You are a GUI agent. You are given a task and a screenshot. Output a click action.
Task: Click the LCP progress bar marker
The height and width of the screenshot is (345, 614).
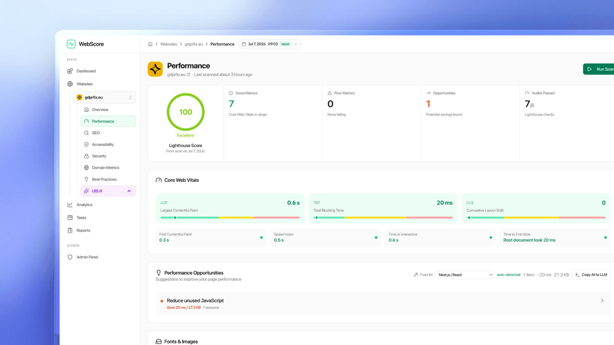point(175,218)
